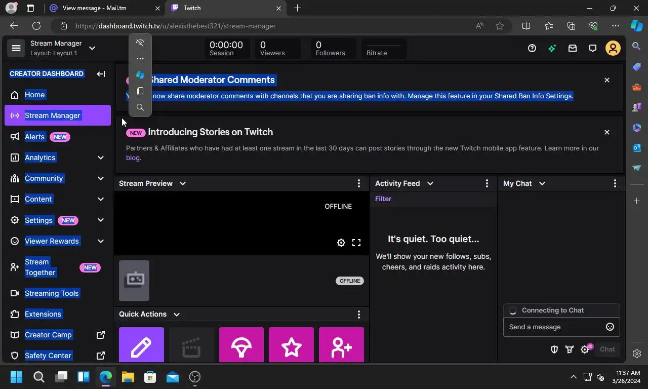Screen dimensions: 648x389
Task: Open Quick Actions three-dot options
Action: (359, 315)
